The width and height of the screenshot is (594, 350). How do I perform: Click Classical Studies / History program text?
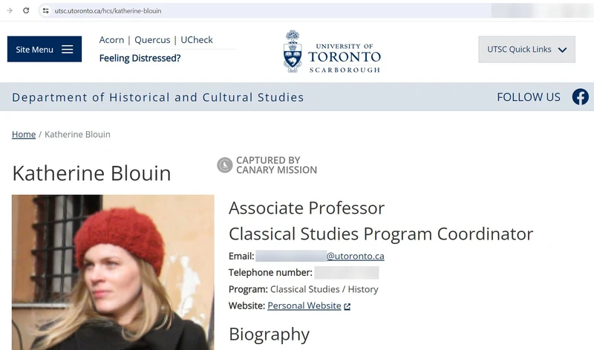click(x=324, y=289)
